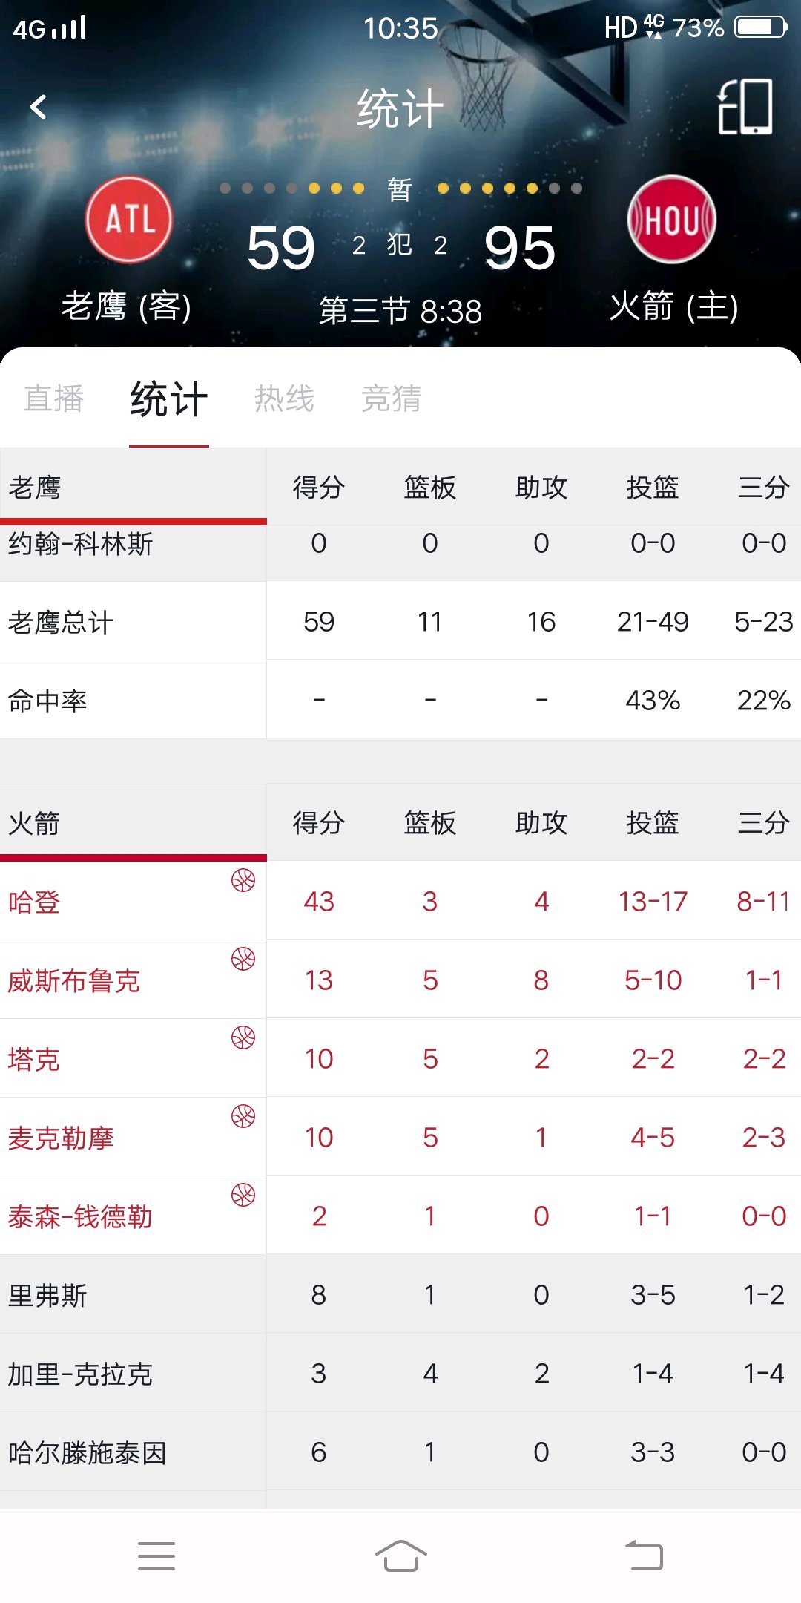
Task: Tap the Android home navigation button
Action: tap(400, 1556)
